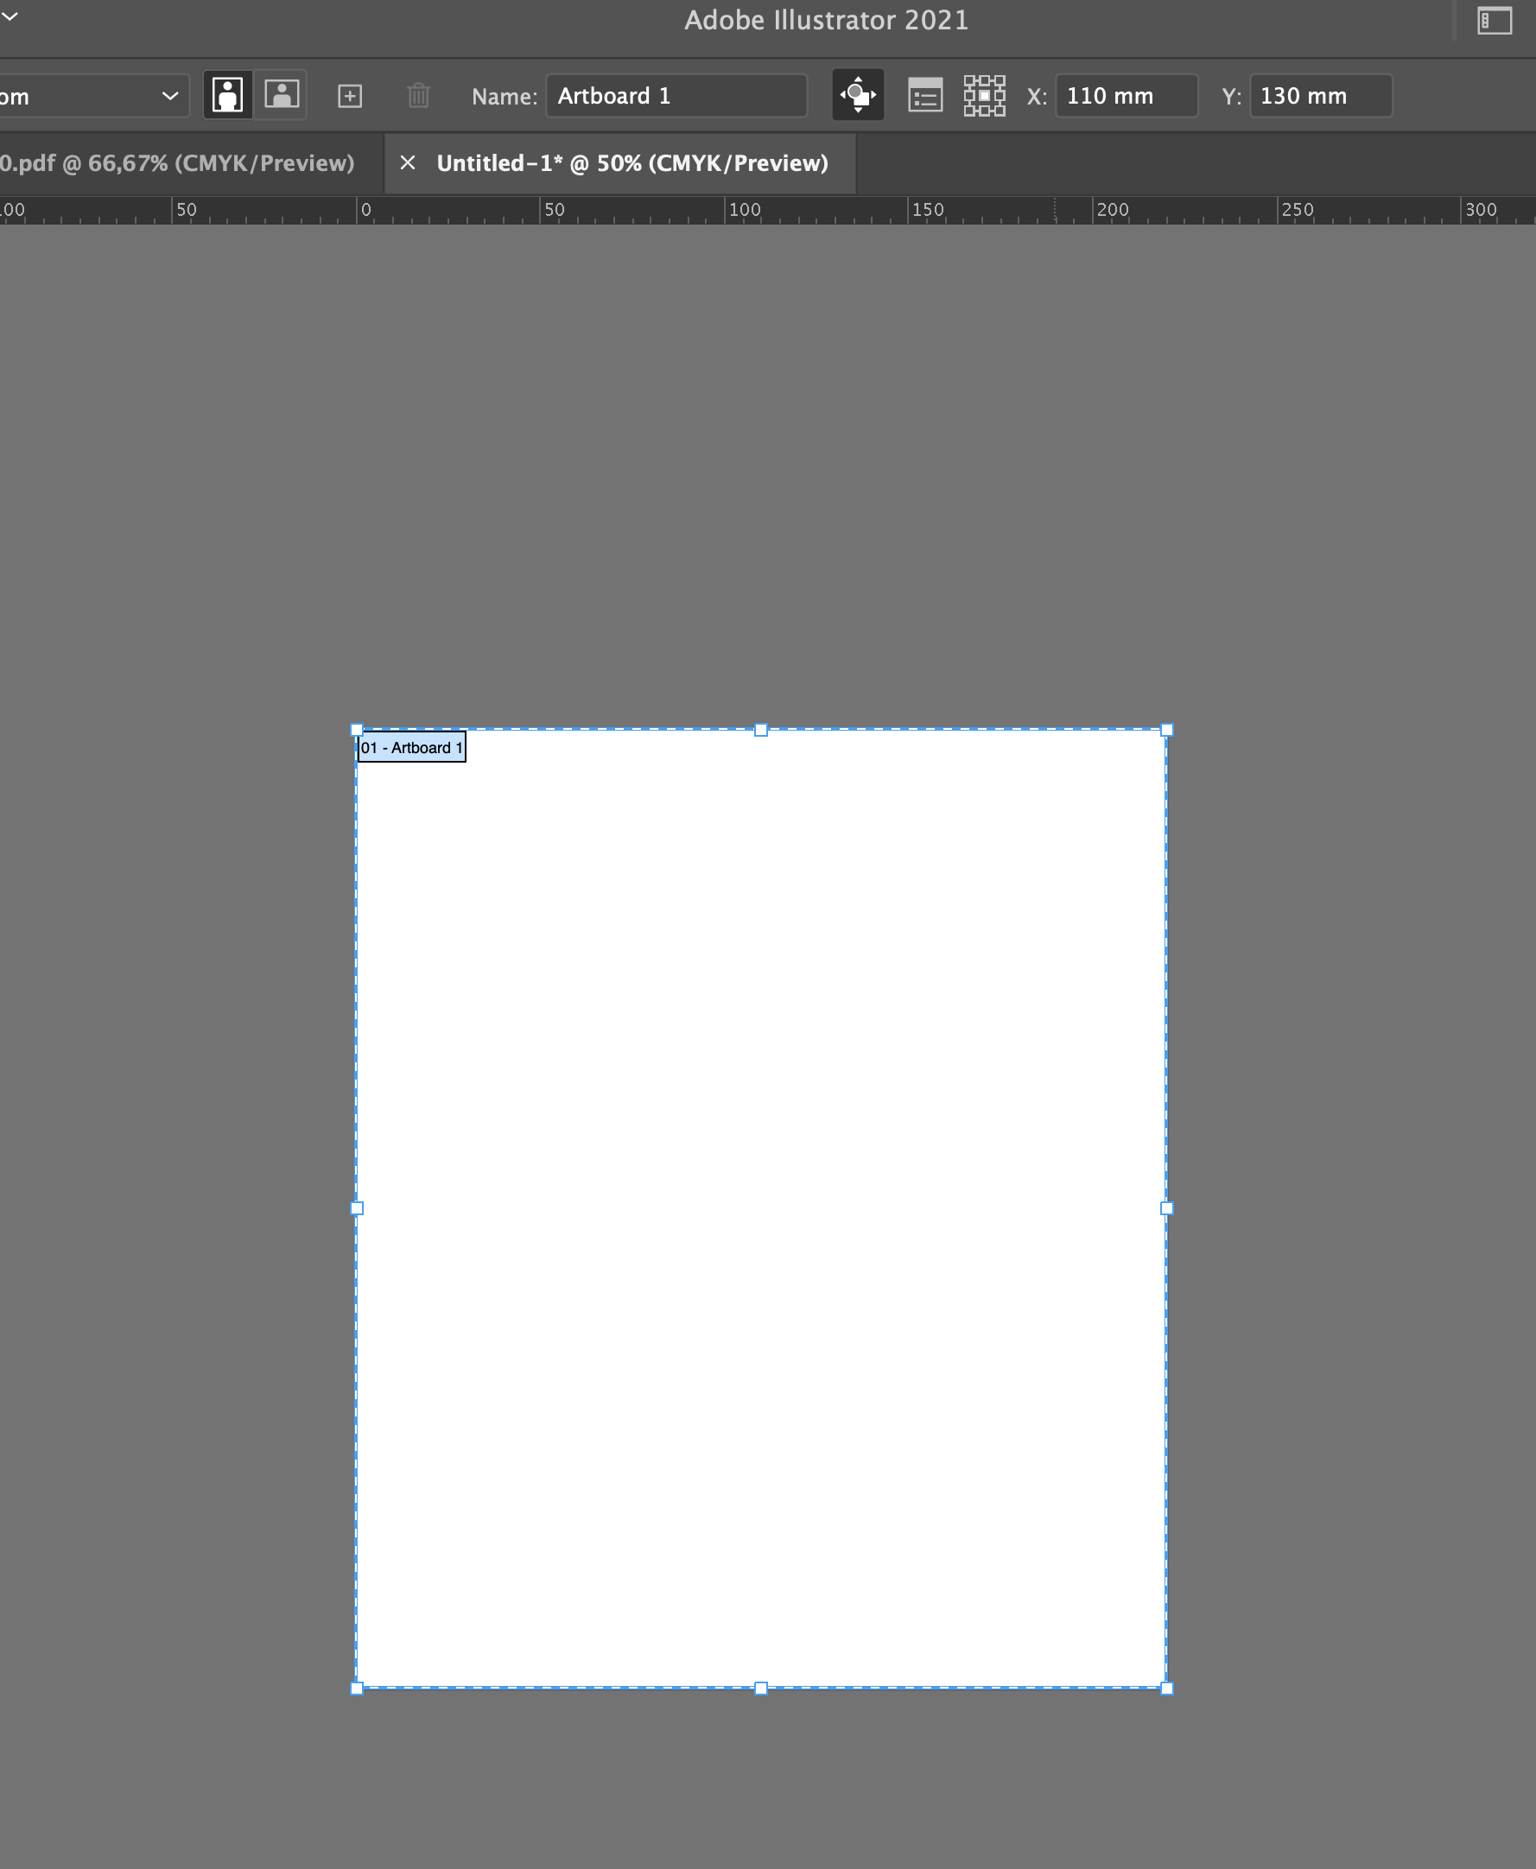The width and height of the screenshot is (1536, 1869).
Task: Open the preset list via its chevron
Action: click(171, 95)
